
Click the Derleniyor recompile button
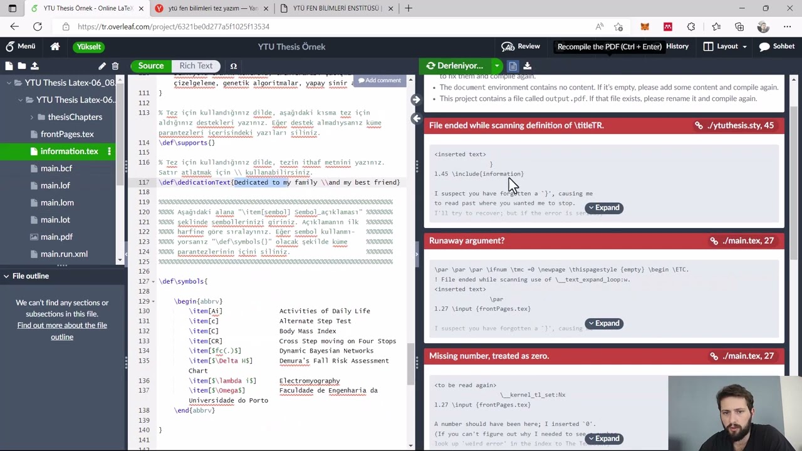[456, 66]
